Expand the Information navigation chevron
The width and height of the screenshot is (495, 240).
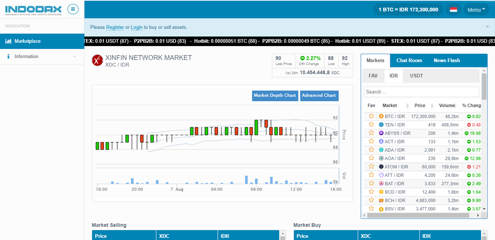tap(75, 57)
